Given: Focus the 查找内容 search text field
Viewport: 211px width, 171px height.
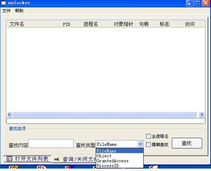Looking at the screenshot, I should 51,144.
